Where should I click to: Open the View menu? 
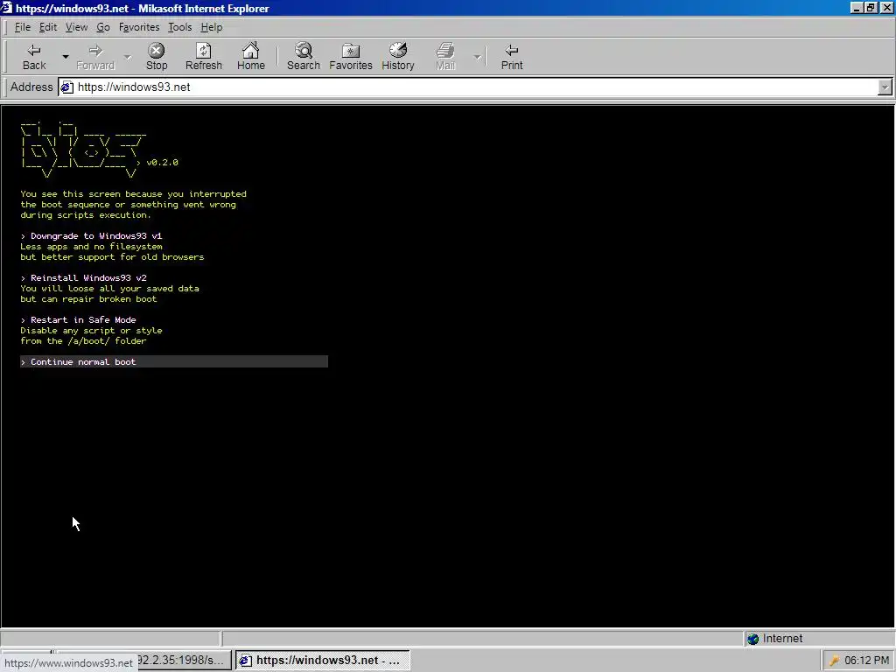click(76, 27)
